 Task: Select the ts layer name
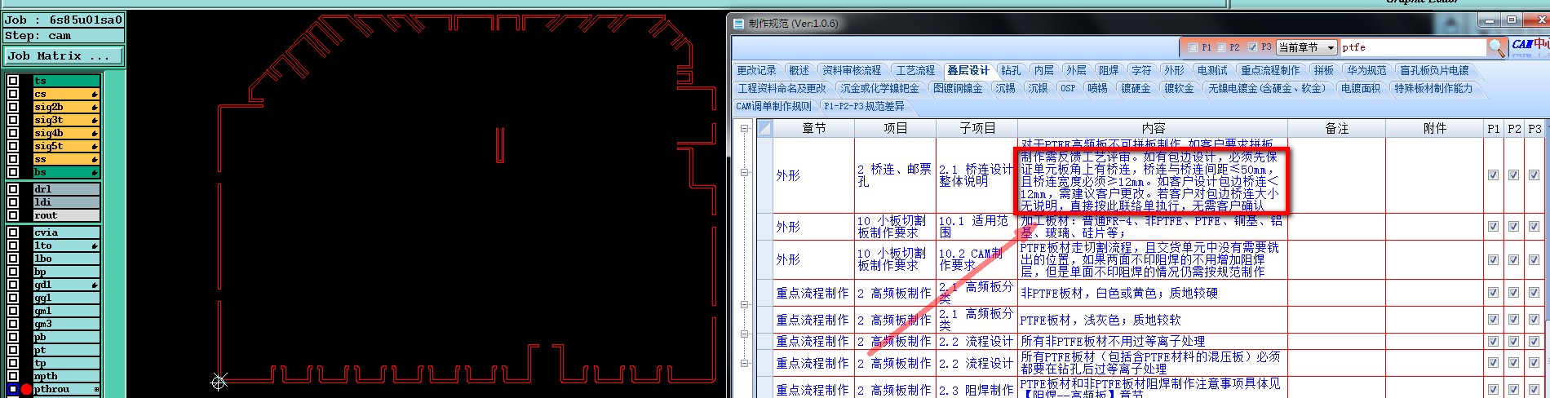pos(66,81)
